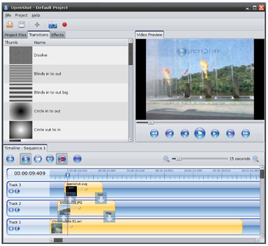
Task: Switch to the Project Files tab
Action: 15,35
